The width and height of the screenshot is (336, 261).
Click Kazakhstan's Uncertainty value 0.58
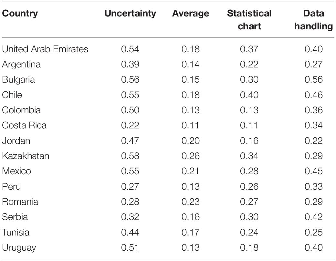(x=130, y=156)
